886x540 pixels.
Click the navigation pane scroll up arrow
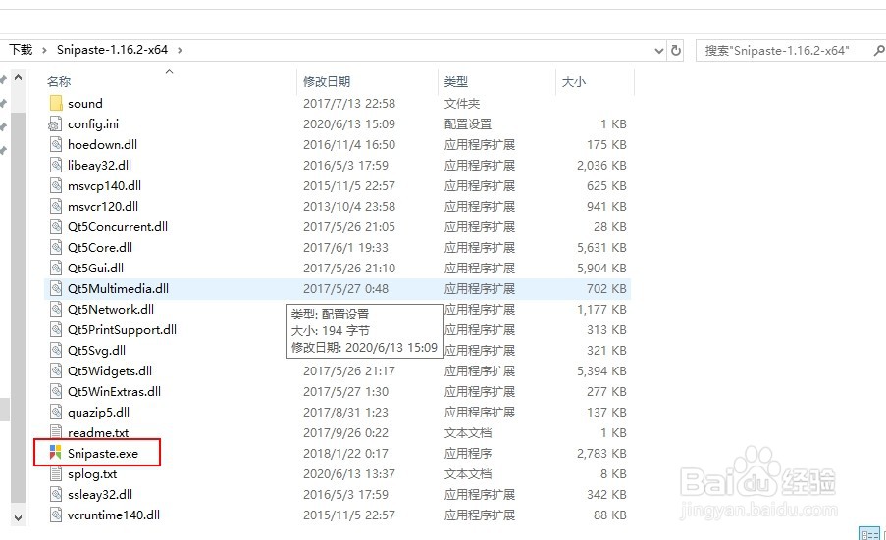[18, 77]
